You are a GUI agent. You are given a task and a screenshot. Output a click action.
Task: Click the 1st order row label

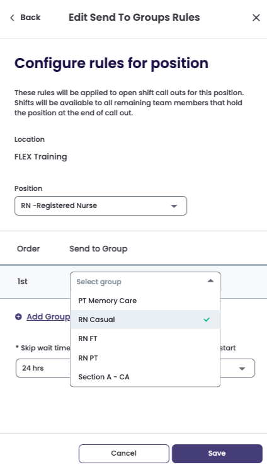(22, 282)
